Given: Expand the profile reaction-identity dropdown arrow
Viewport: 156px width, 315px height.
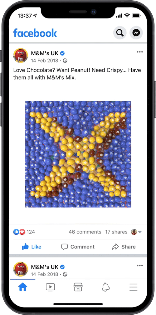Looking at the screenshot, I should 140,232.
